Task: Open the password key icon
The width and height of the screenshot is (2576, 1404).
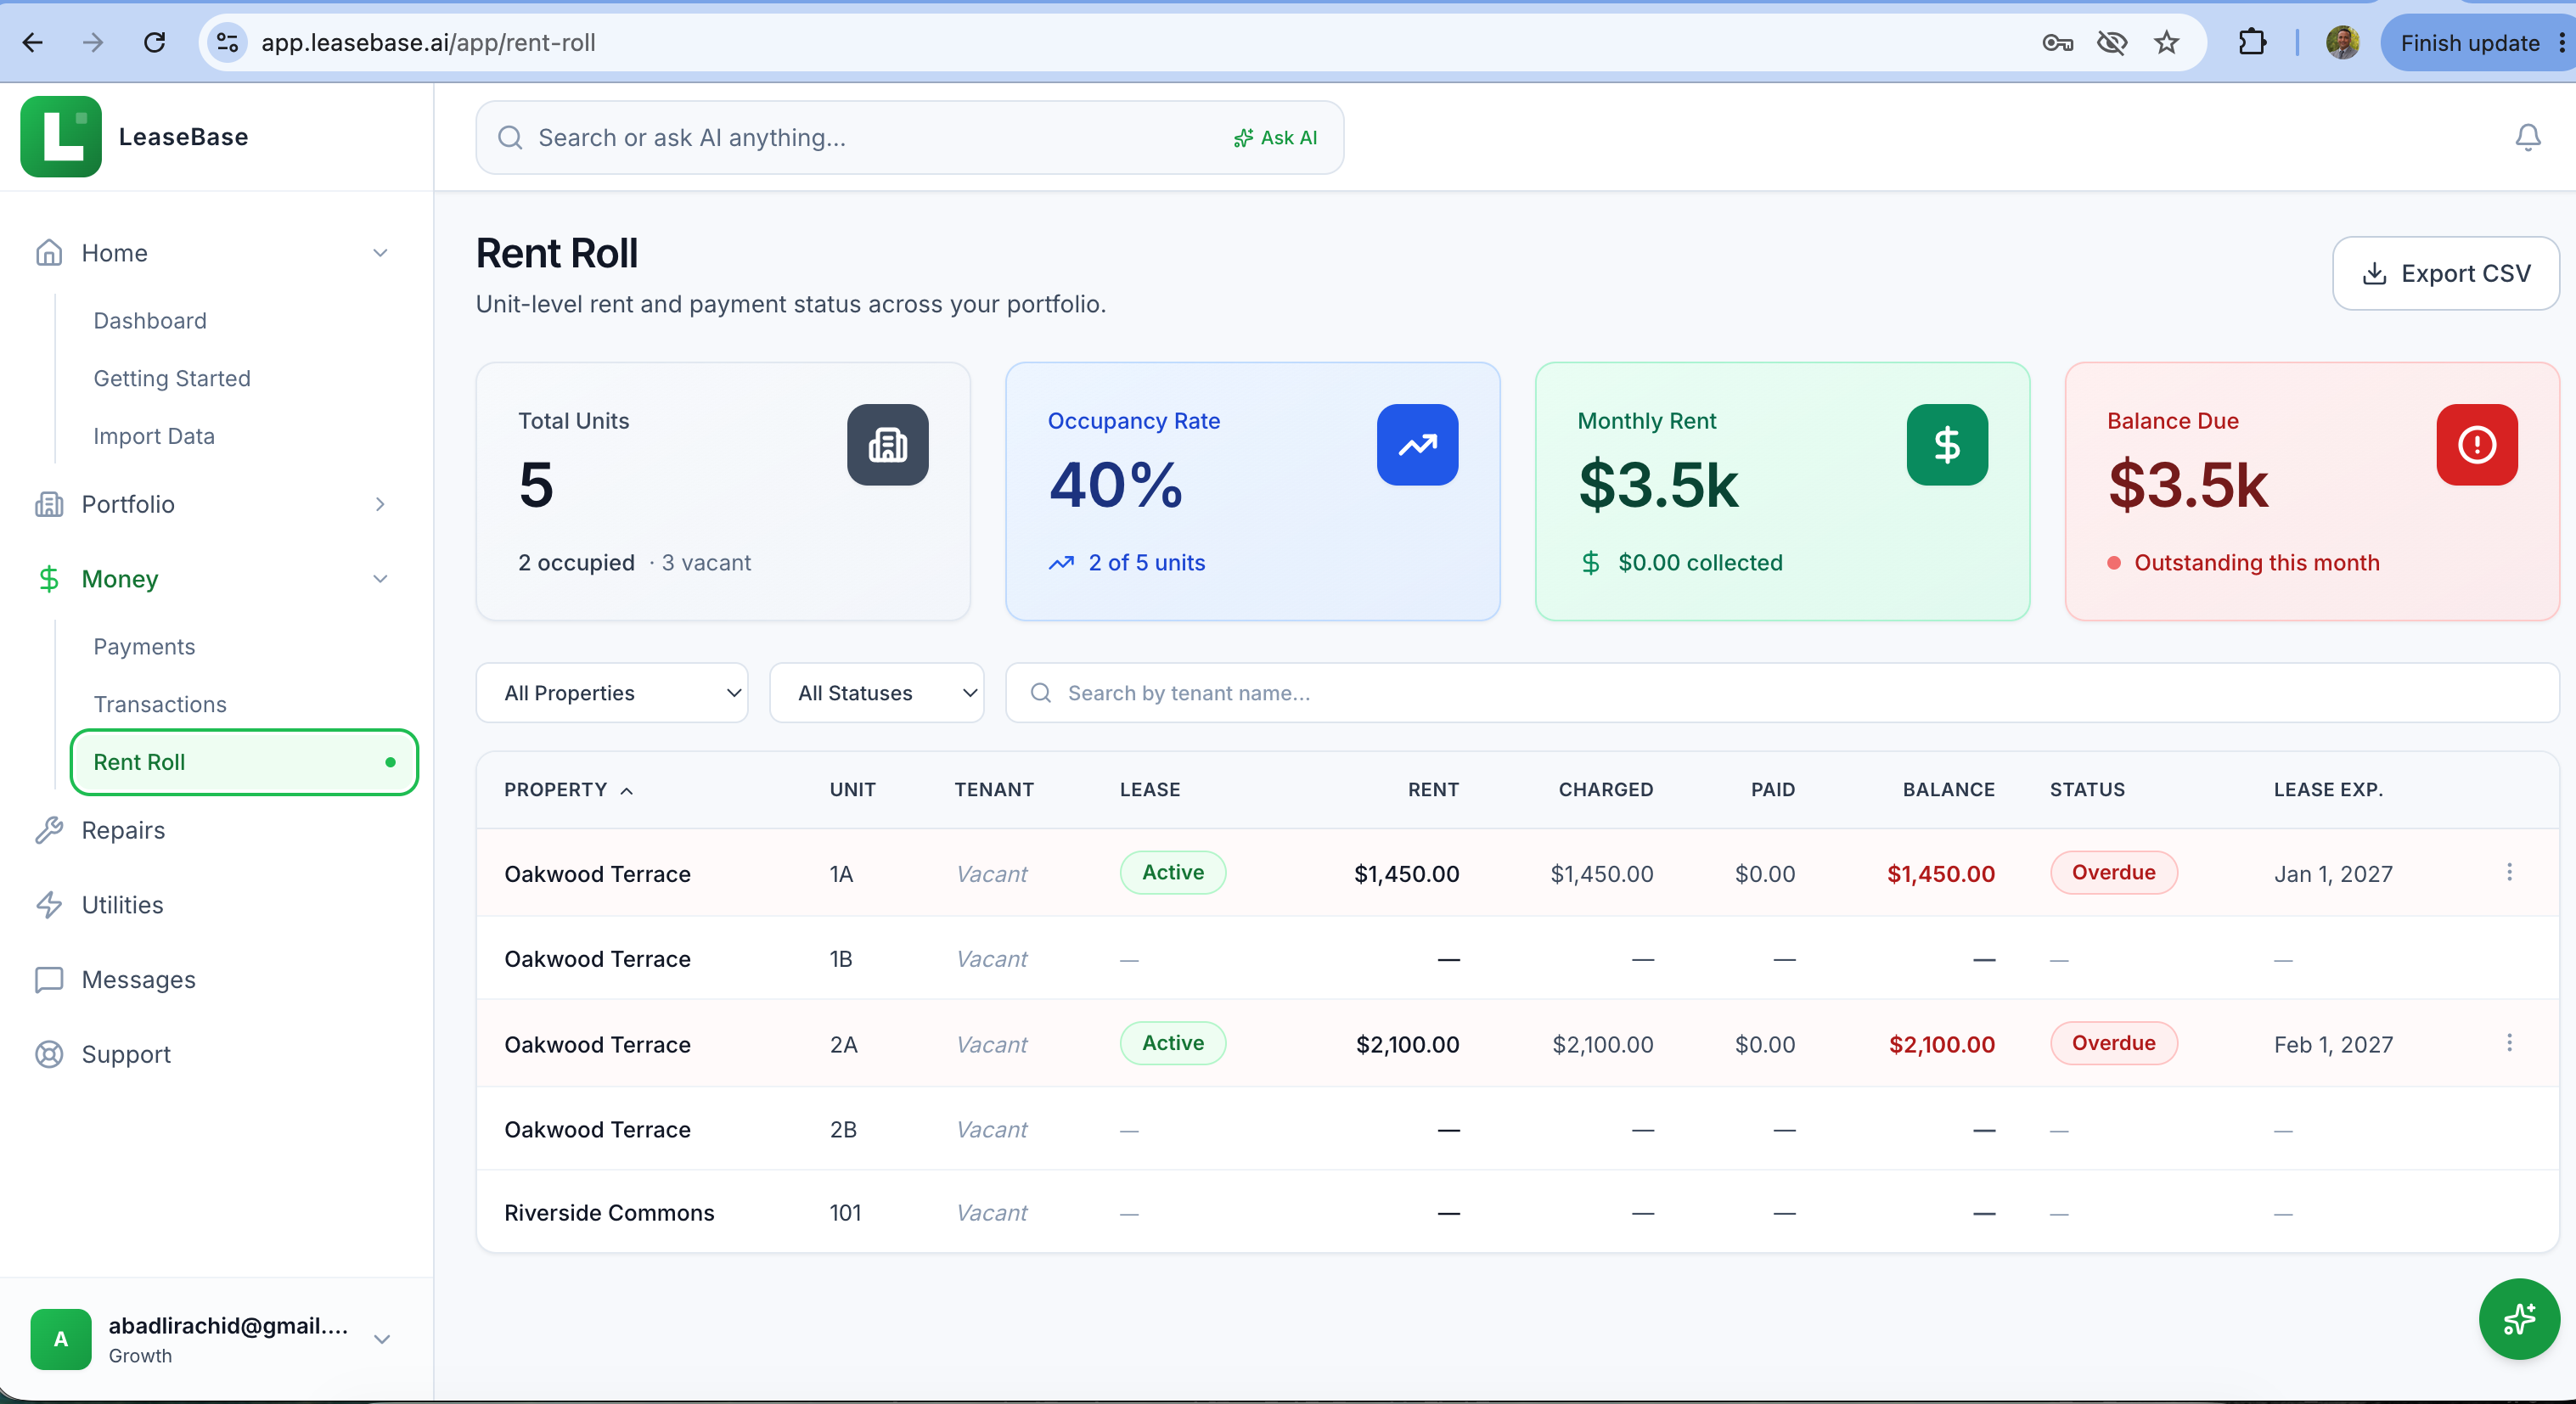Action: click(x=2057, y=42)
